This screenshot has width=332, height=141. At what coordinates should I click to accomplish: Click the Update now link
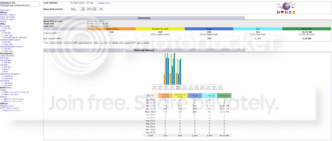click(x=104, y=3)
